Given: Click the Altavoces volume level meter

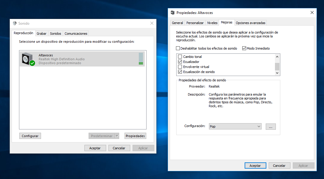Looking at the screenshot, I should (x=141, y=58).
